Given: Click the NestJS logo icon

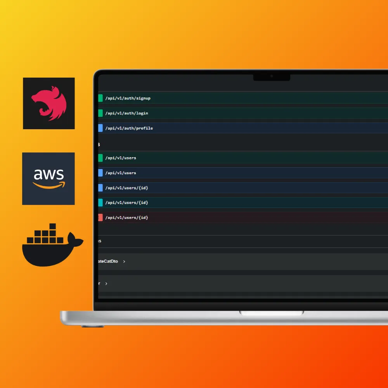Looking at the screenshot, I should coord(49,103).
